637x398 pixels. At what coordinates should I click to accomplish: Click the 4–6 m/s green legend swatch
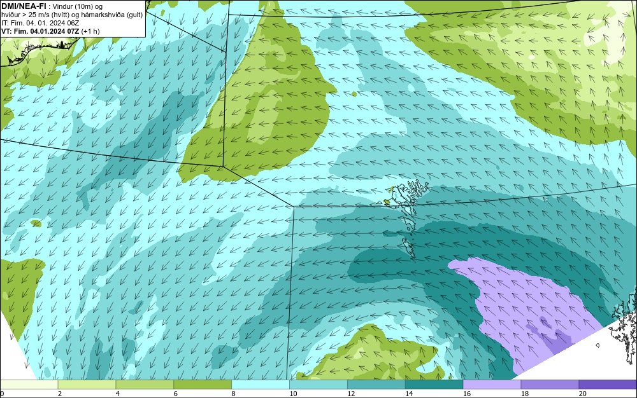[x=145, y=385]
